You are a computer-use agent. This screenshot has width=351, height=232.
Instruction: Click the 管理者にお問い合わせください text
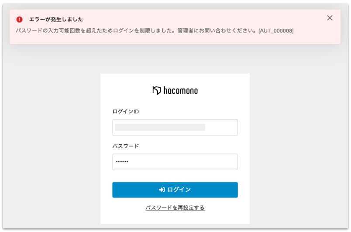(217, 31)
